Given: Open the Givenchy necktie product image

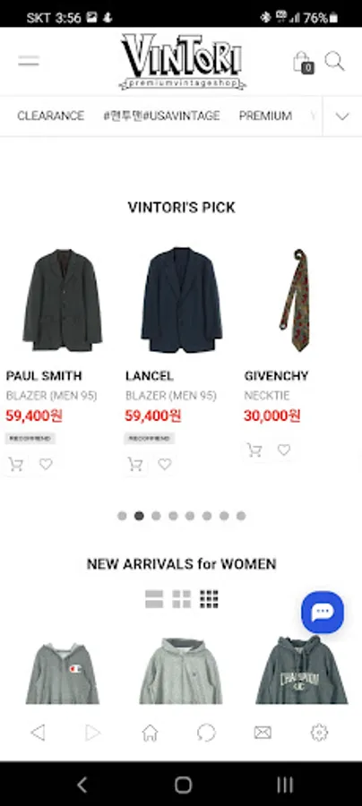Looking at the screenshot, I should coord(296,300).
